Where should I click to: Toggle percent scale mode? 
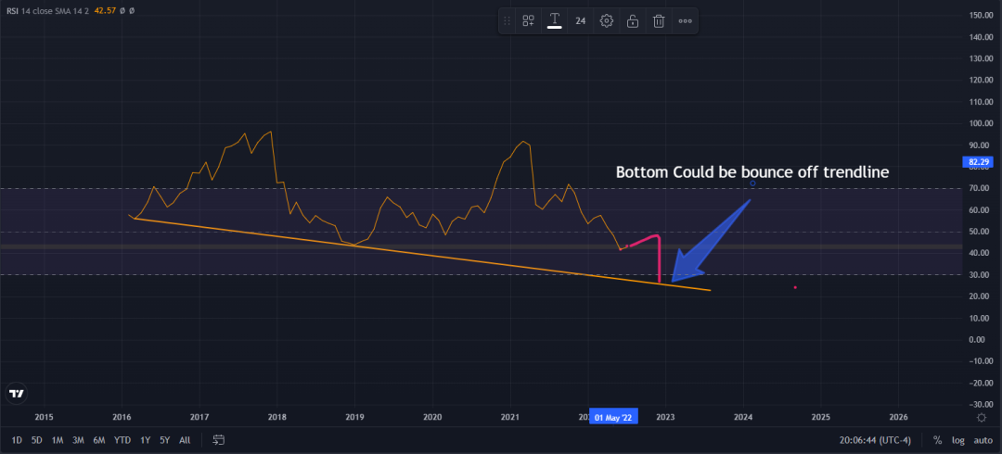click(x=937, y=440)
